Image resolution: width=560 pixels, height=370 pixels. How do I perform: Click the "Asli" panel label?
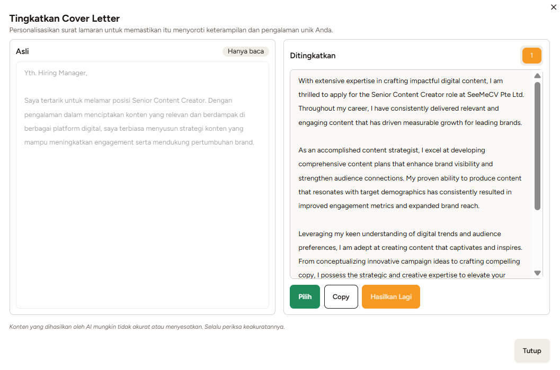[x=22, y=51]
